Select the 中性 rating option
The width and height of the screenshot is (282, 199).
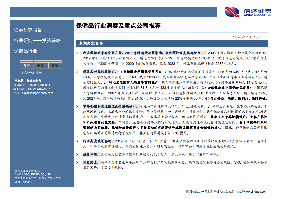pos(40,65)
